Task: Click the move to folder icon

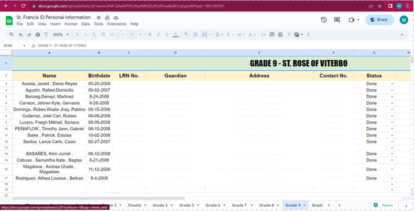Action: (107, 18)
